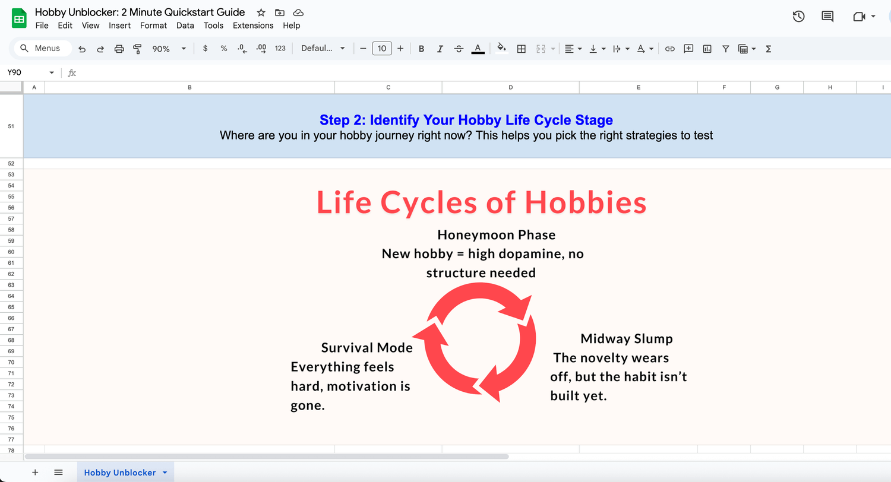Toggle strikethrough formatting
This screenshot has height=482, width=891.
click(x=459, y=49)
